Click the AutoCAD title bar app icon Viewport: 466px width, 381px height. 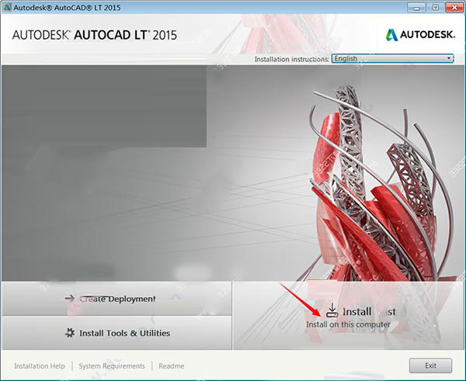coord(7,8)
